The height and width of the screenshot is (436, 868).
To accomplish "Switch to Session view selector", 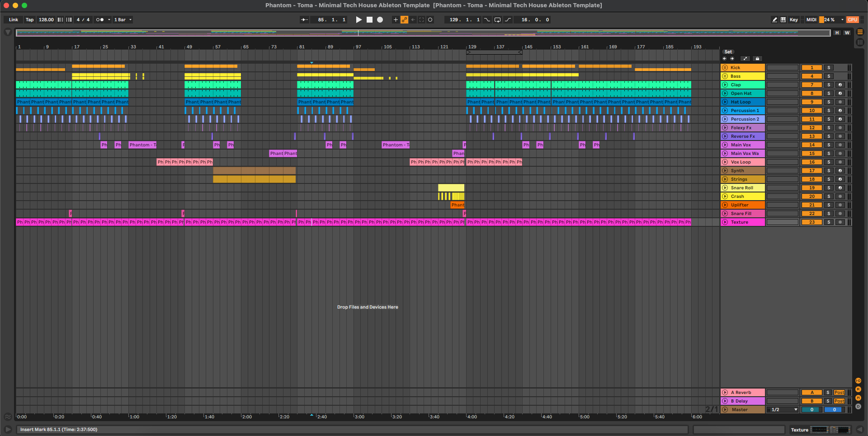I will [x=860, y=42].
